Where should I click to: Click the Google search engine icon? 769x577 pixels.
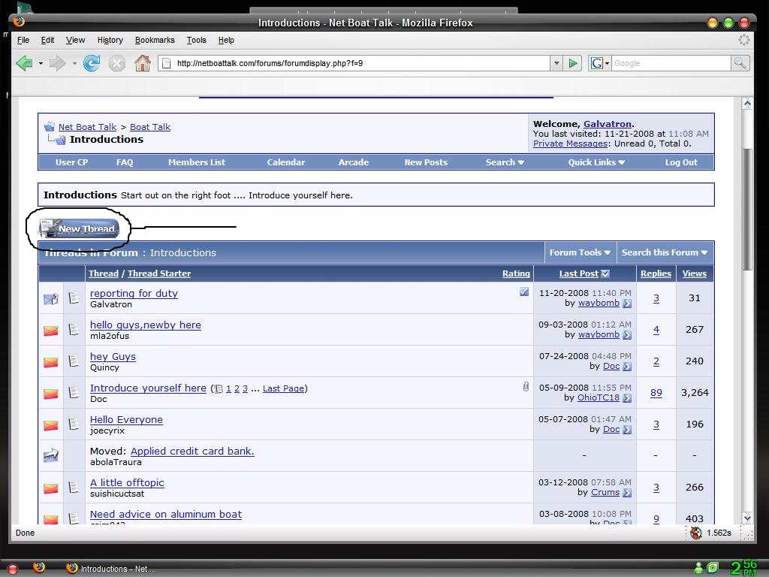(x=596, y=63)
